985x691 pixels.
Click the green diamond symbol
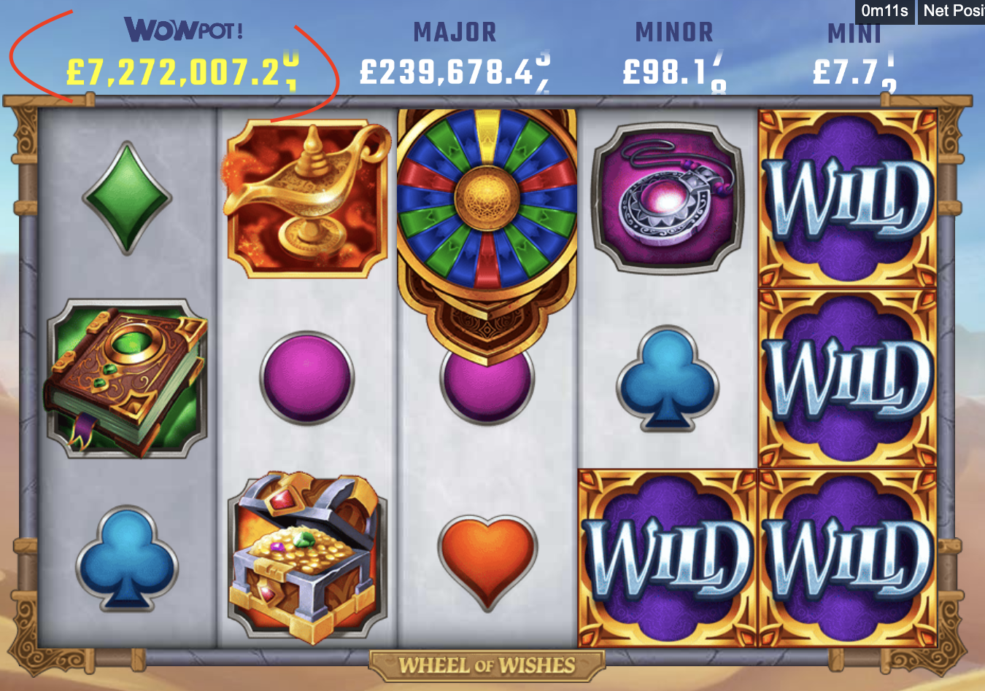127,198
